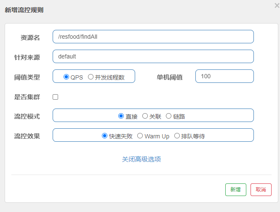Viewport: 280px width, 212px height.
Task: Set flow effect to 排队等待
Action: (177, 136)
